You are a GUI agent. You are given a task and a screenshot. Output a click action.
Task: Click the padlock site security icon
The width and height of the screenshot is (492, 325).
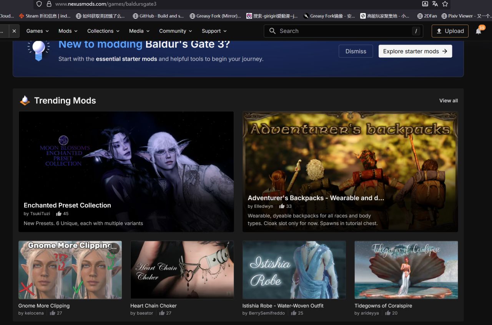point(49,4)
